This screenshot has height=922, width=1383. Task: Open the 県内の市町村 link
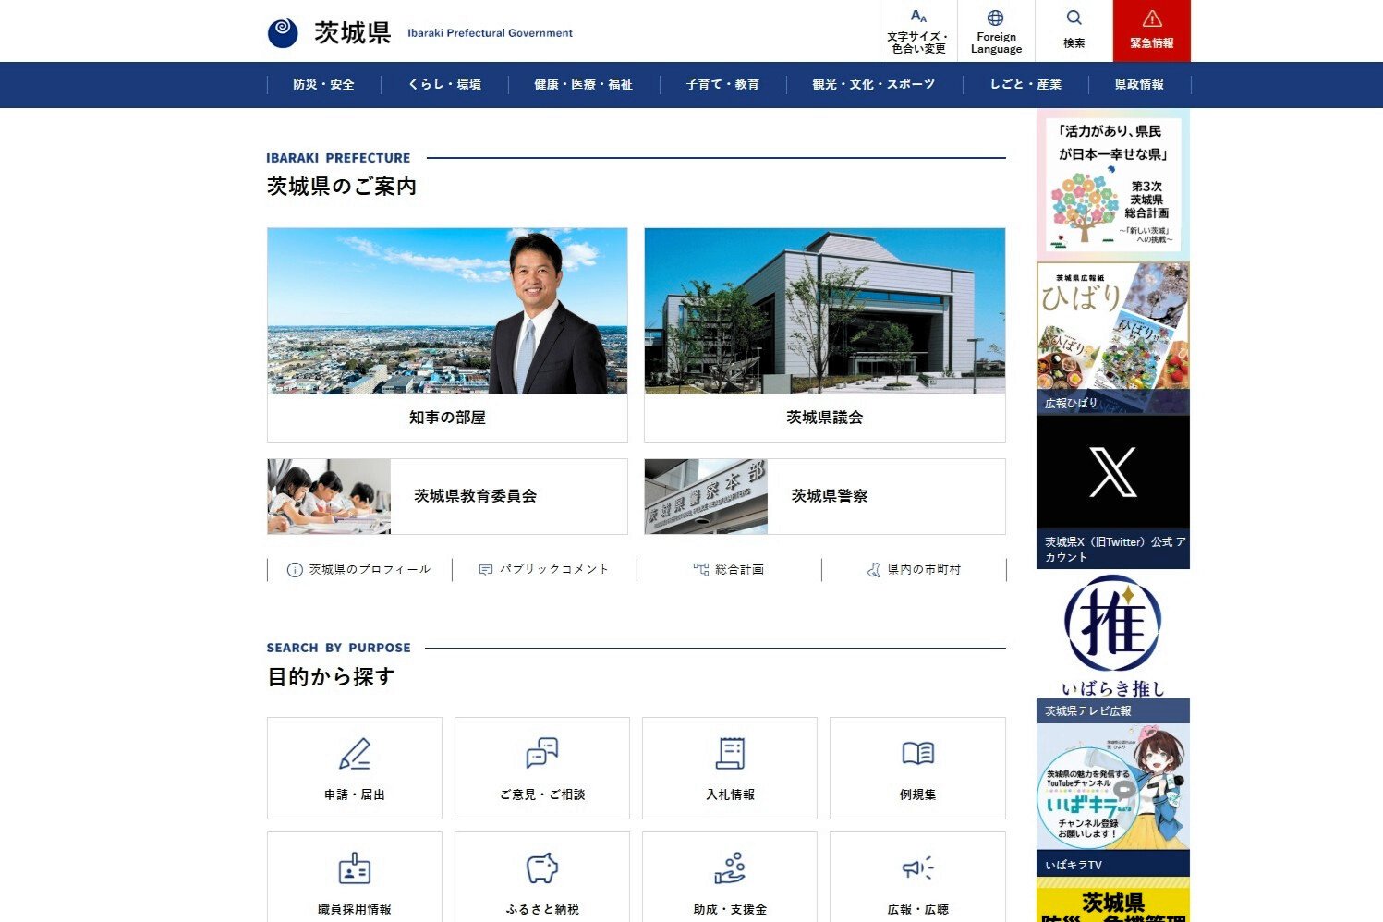924,570
